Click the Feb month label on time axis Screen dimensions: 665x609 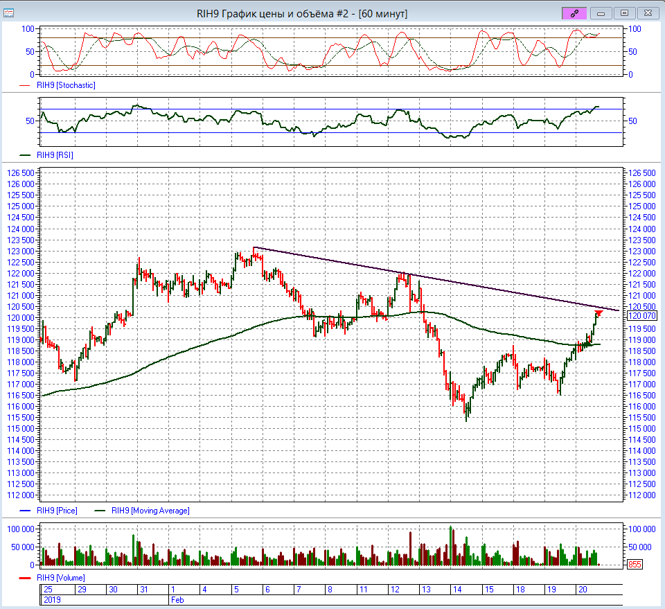[x=177, y=600]
